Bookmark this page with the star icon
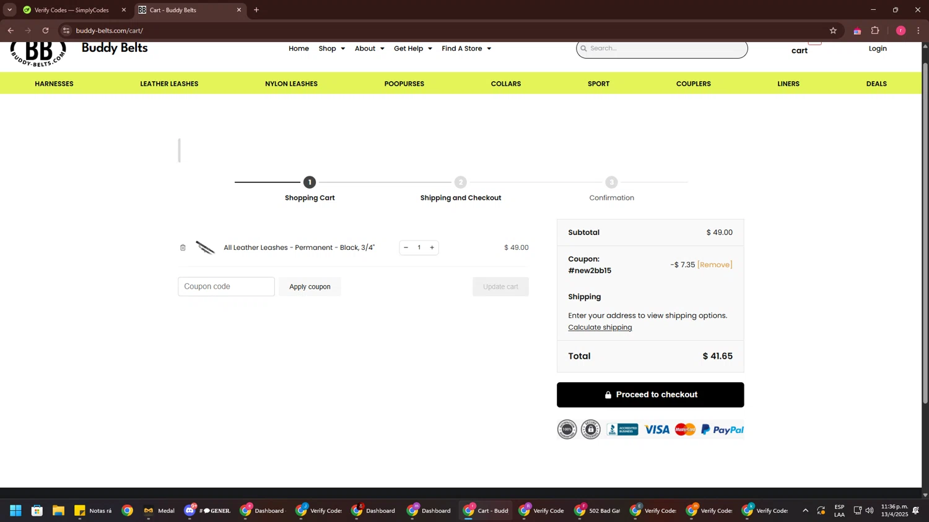The height and width of the screenshot is (522, 929). pyautogui.click(x=833, y=30)
